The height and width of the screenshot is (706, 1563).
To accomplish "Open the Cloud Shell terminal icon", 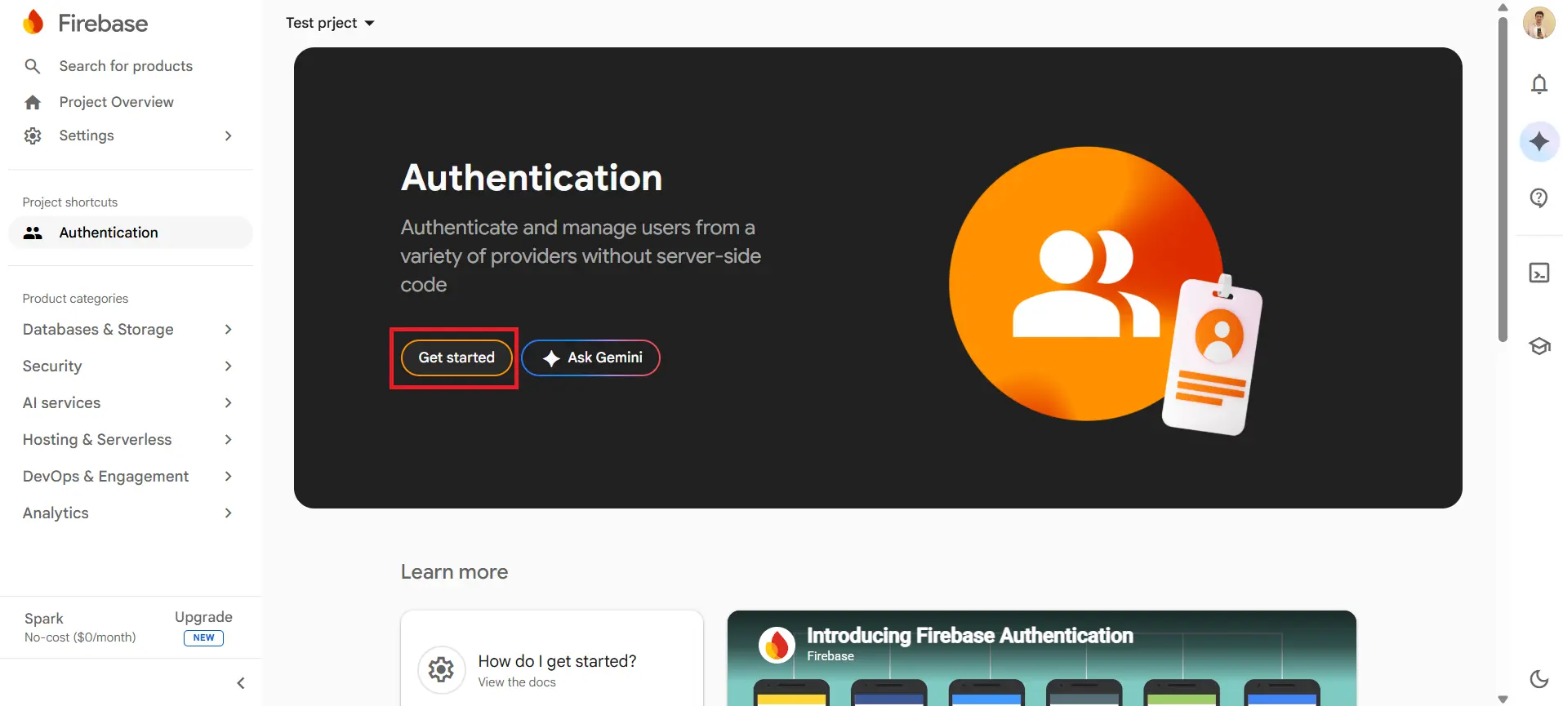I will (x=1539, y=273).
